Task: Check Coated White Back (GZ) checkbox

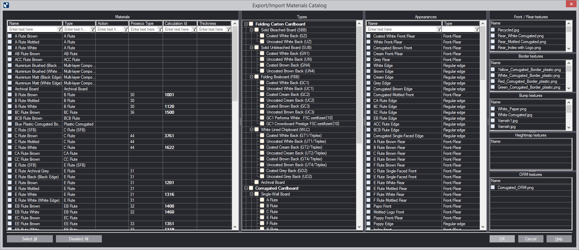Action: pyautogui.click(x=262, y=36)
